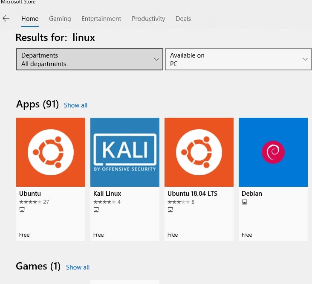Click the Ubuntu 18.04 LTS star rating of 8

click(181, 202)
